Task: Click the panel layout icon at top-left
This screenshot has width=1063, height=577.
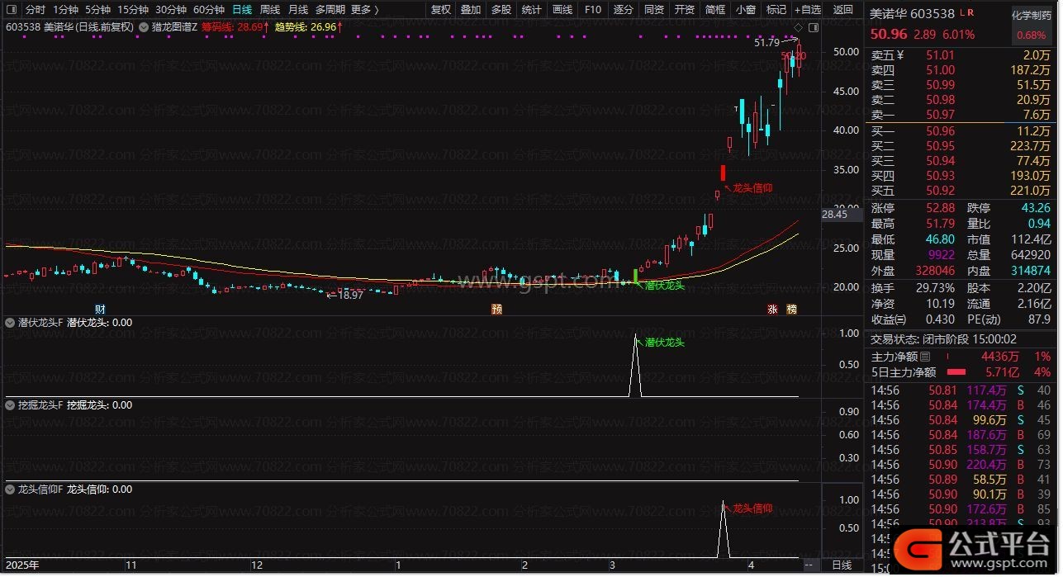Action: point(11,10)
